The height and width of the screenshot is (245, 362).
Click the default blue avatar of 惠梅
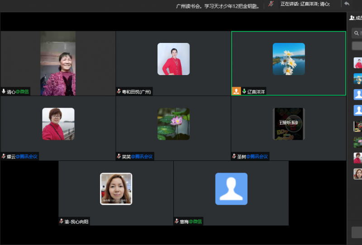(x=231, y=189)
